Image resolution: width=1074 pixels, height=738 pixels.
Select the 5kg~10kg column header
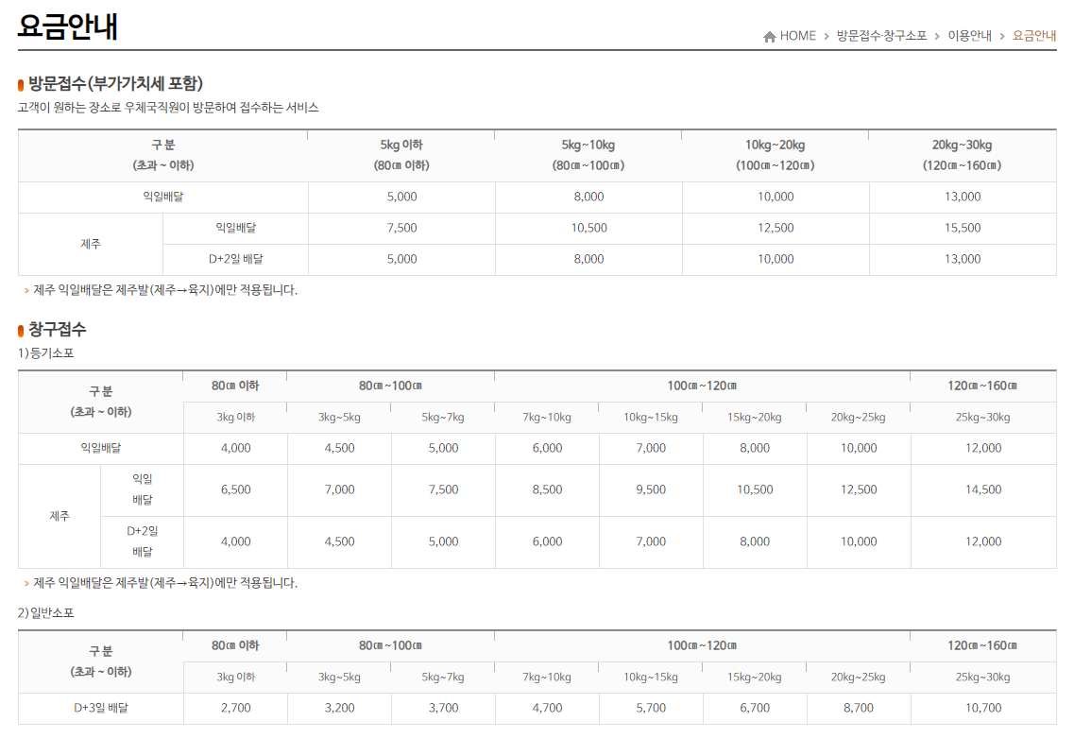click(x=588, y=155)
